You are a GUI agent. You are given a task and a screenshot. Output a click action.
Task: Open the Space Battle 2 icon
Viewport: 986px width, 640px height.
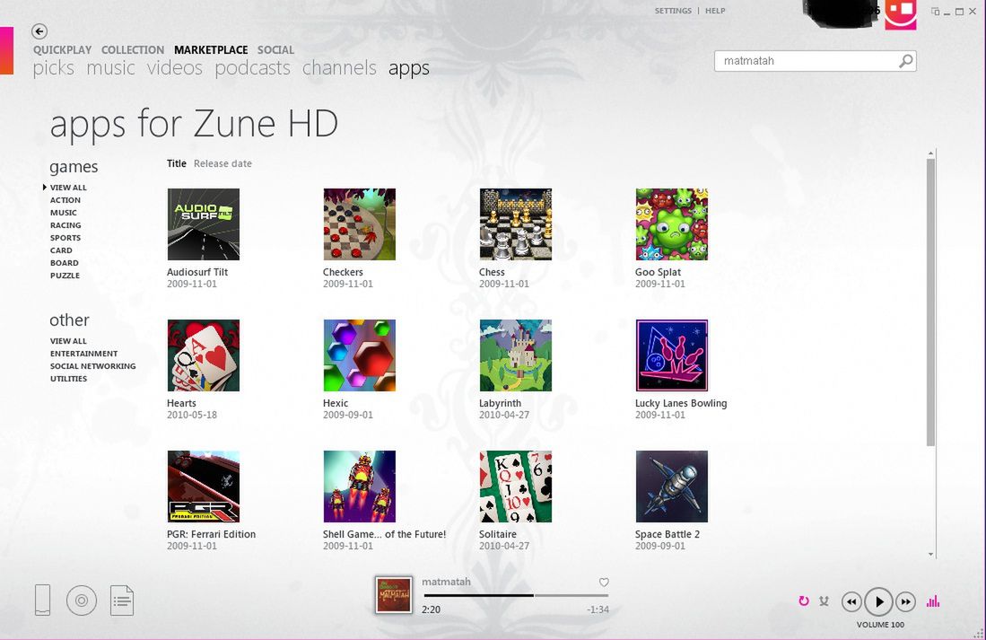point(672,486)
